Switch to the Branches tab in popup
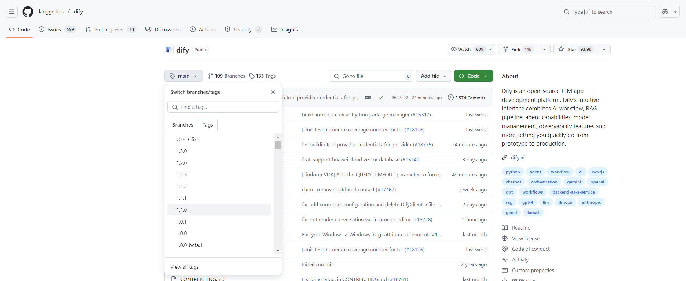Screen dimensions: 686x281 (183, 125)
